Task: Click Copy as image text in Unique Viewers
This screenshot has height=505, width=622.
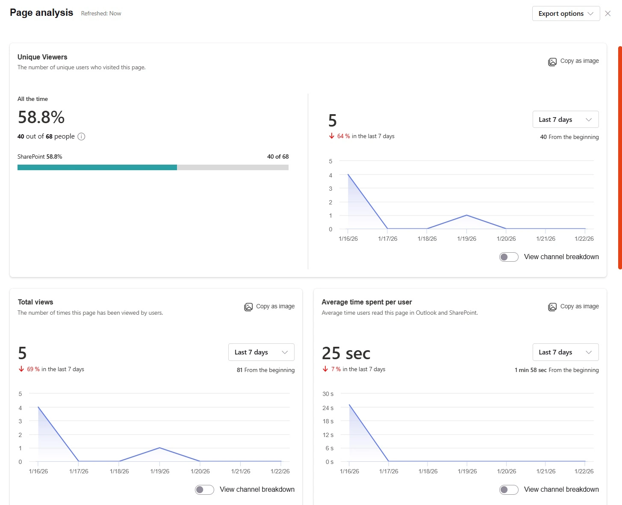Action: (579, 61)
